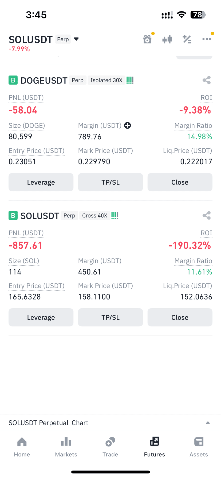Adjust Leverage for the DOGEUSDT position

[41, 182]
